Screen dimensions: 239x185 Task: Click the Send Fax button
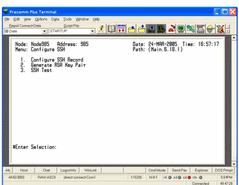pos(179,170)
